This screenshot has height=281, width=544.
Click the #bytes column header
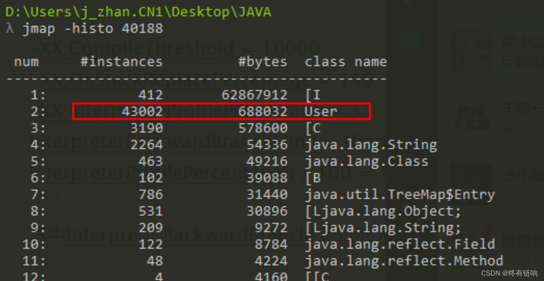pos(263,62)
